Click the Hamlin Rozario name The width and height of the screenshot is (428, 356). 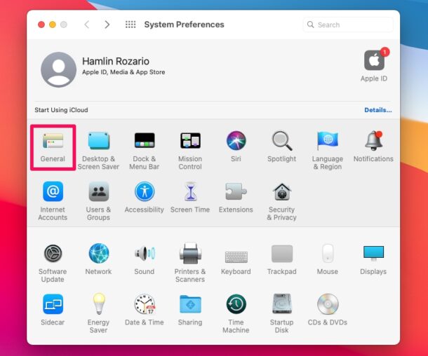[116, 62]
